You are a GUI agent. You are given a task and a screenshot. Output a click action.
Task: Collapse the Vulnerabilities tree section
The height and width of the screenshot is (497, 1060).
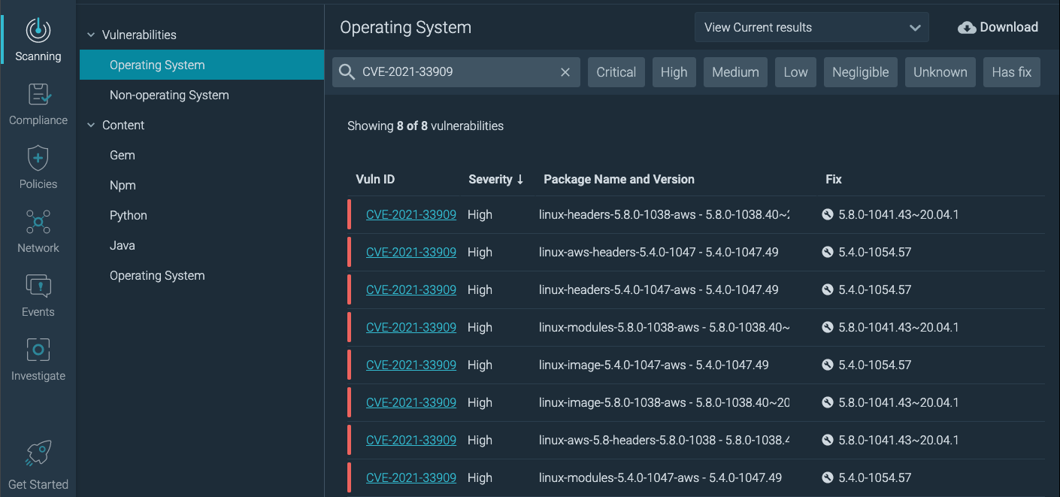point(90,34)
